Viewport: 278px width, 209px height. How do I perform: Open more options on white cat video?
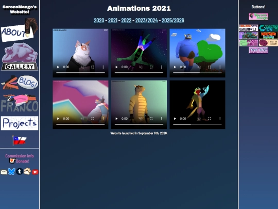click(x=103, y=67)
